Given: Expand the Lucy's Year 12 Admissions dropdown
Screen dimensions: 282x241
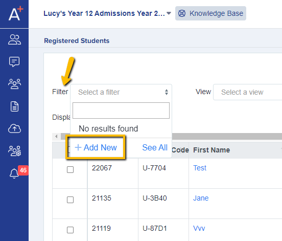Looking at the screenshot, I should click(x=107, y=13).
